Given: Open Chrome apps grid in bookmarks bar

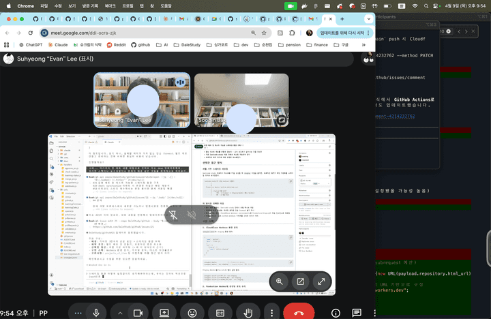Looking at the screenshot, I should pyautogui.click(x=6, y=45).
